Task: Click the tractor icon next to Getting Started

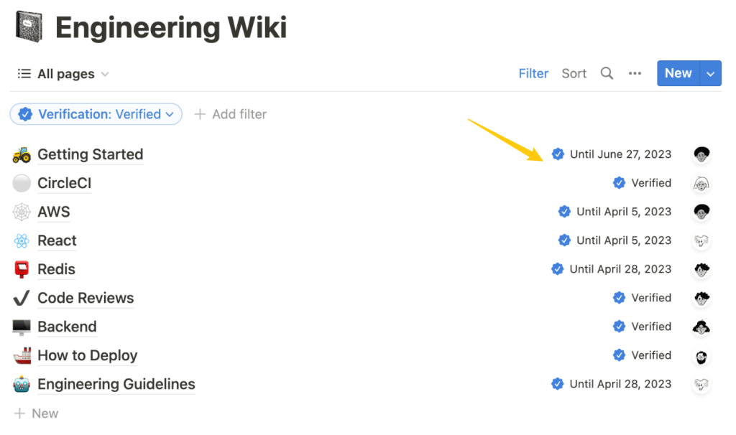Action: [22, 154]
